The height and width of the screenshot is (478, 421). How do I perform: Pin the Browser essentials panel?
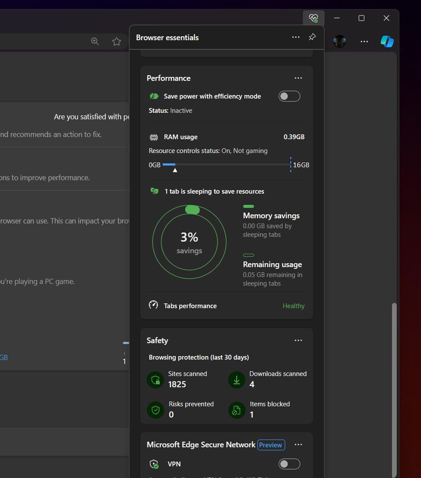coord(312,37)
